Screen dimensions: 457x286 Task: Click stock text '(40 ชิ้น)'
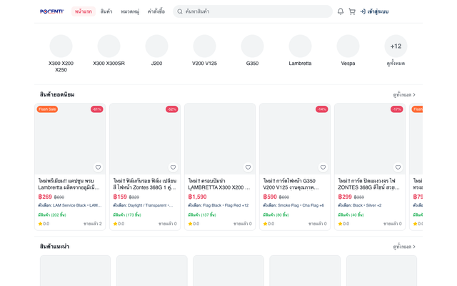click(357, 214)
